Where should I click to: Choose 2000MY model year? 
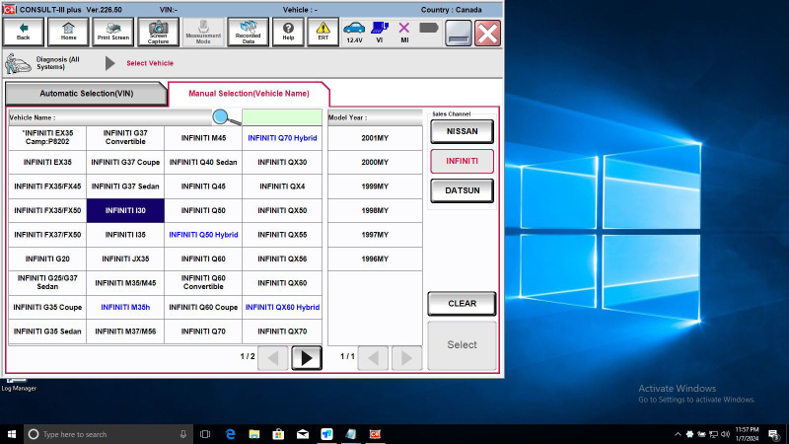click(375, 162)
